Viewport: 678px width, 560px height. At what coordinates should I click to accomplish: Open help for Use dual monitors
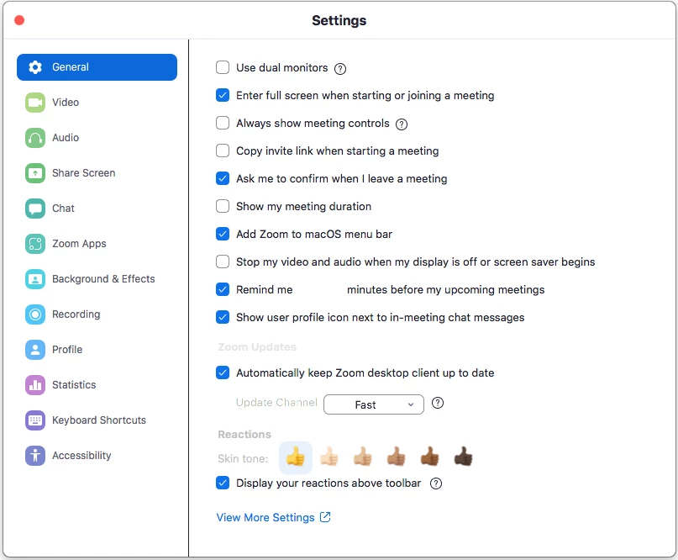pos(340,68)
